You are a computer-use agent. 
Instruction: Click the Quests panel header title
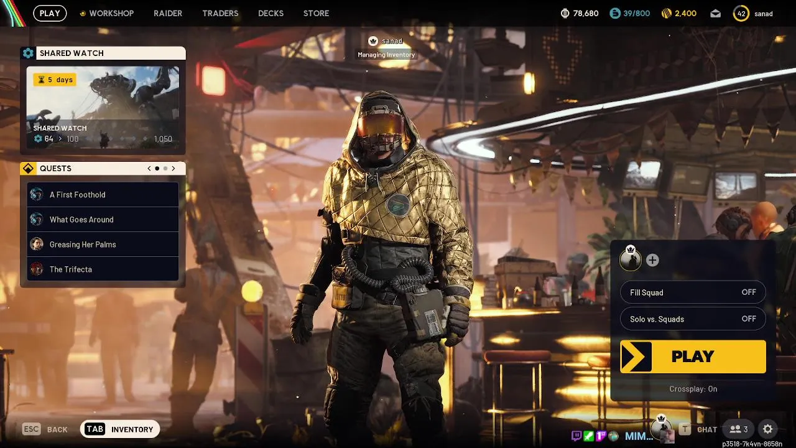[55, 169]
